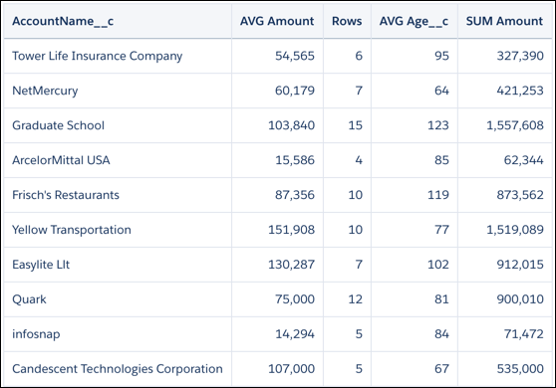Screen dimensions: 556x388
Task: Select Tower Life Insurance Company account name
Action: point(98,56)
